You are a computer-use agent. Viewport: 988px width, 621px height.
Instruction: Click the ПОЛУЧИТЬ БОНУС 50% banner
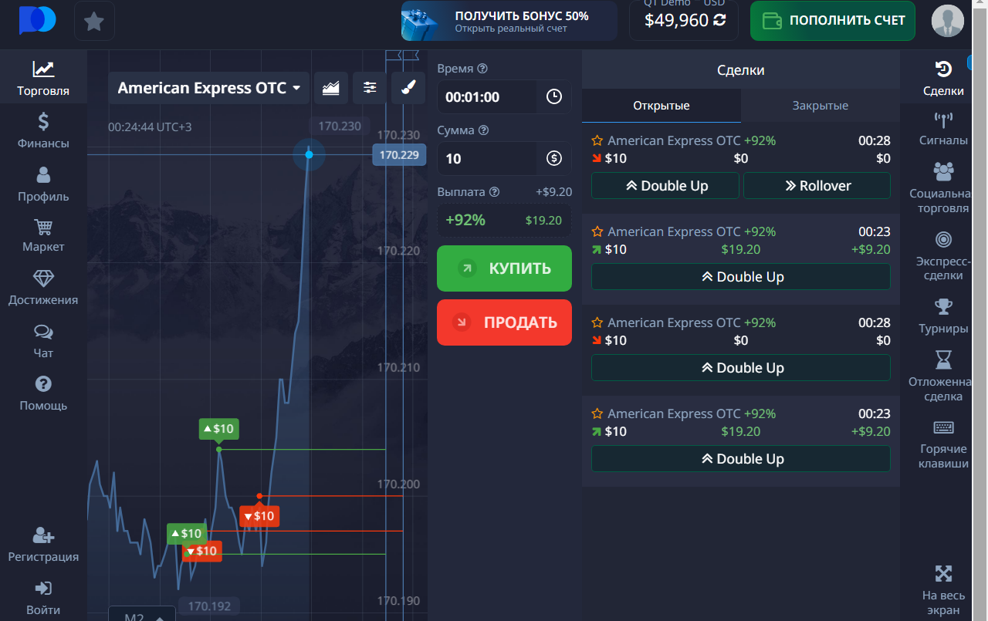509,21
